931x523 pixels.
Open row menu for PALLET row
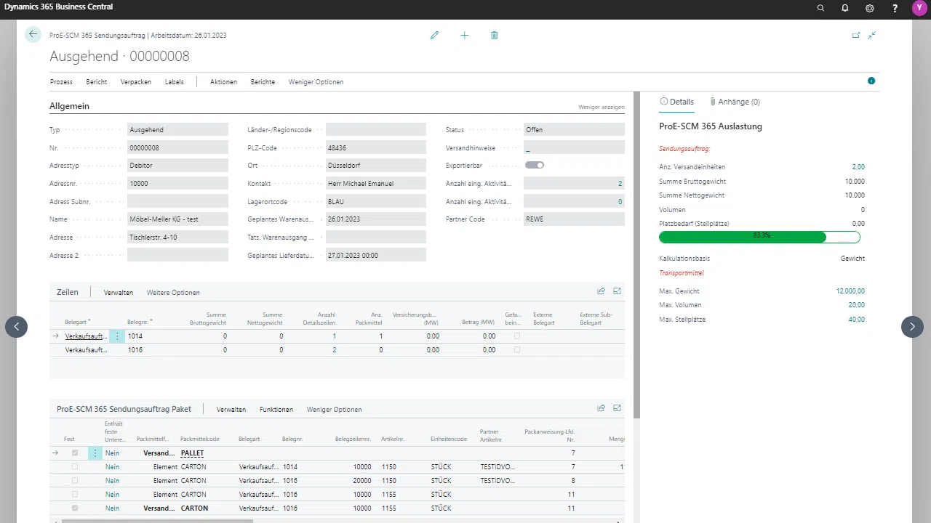(x=95, y=453)
